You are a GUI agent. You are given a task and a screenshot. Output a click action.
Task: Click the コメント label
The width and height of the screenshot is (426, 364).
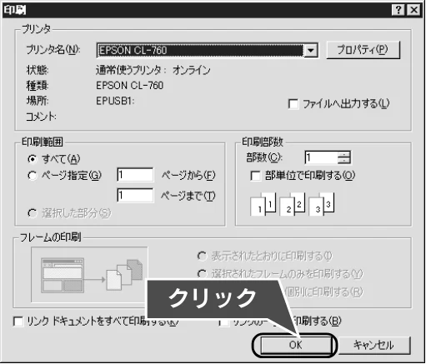coord(41,117)
